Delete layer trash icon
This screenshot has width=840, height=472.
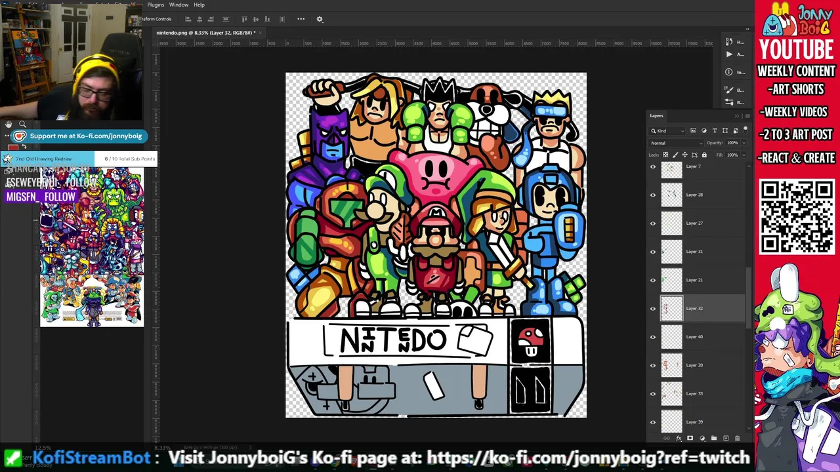[737, 439]
